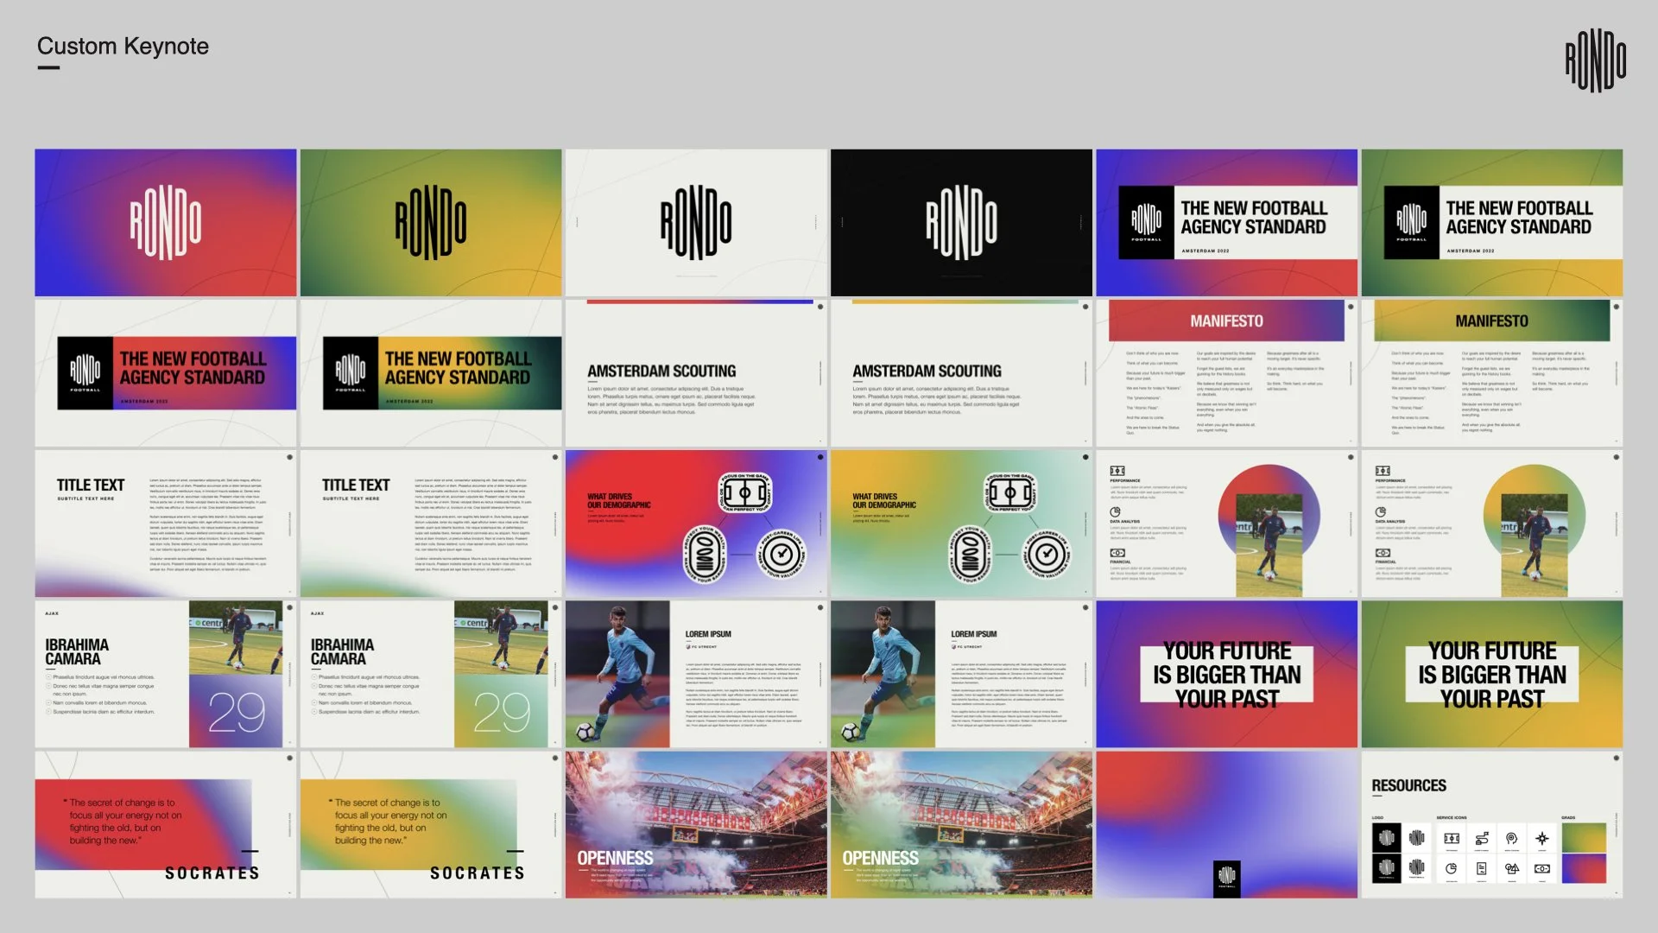The height and width of the screenshot is (933, 1658).
Task: Open the red-purple Manifesto slide
Action: 1226,372
